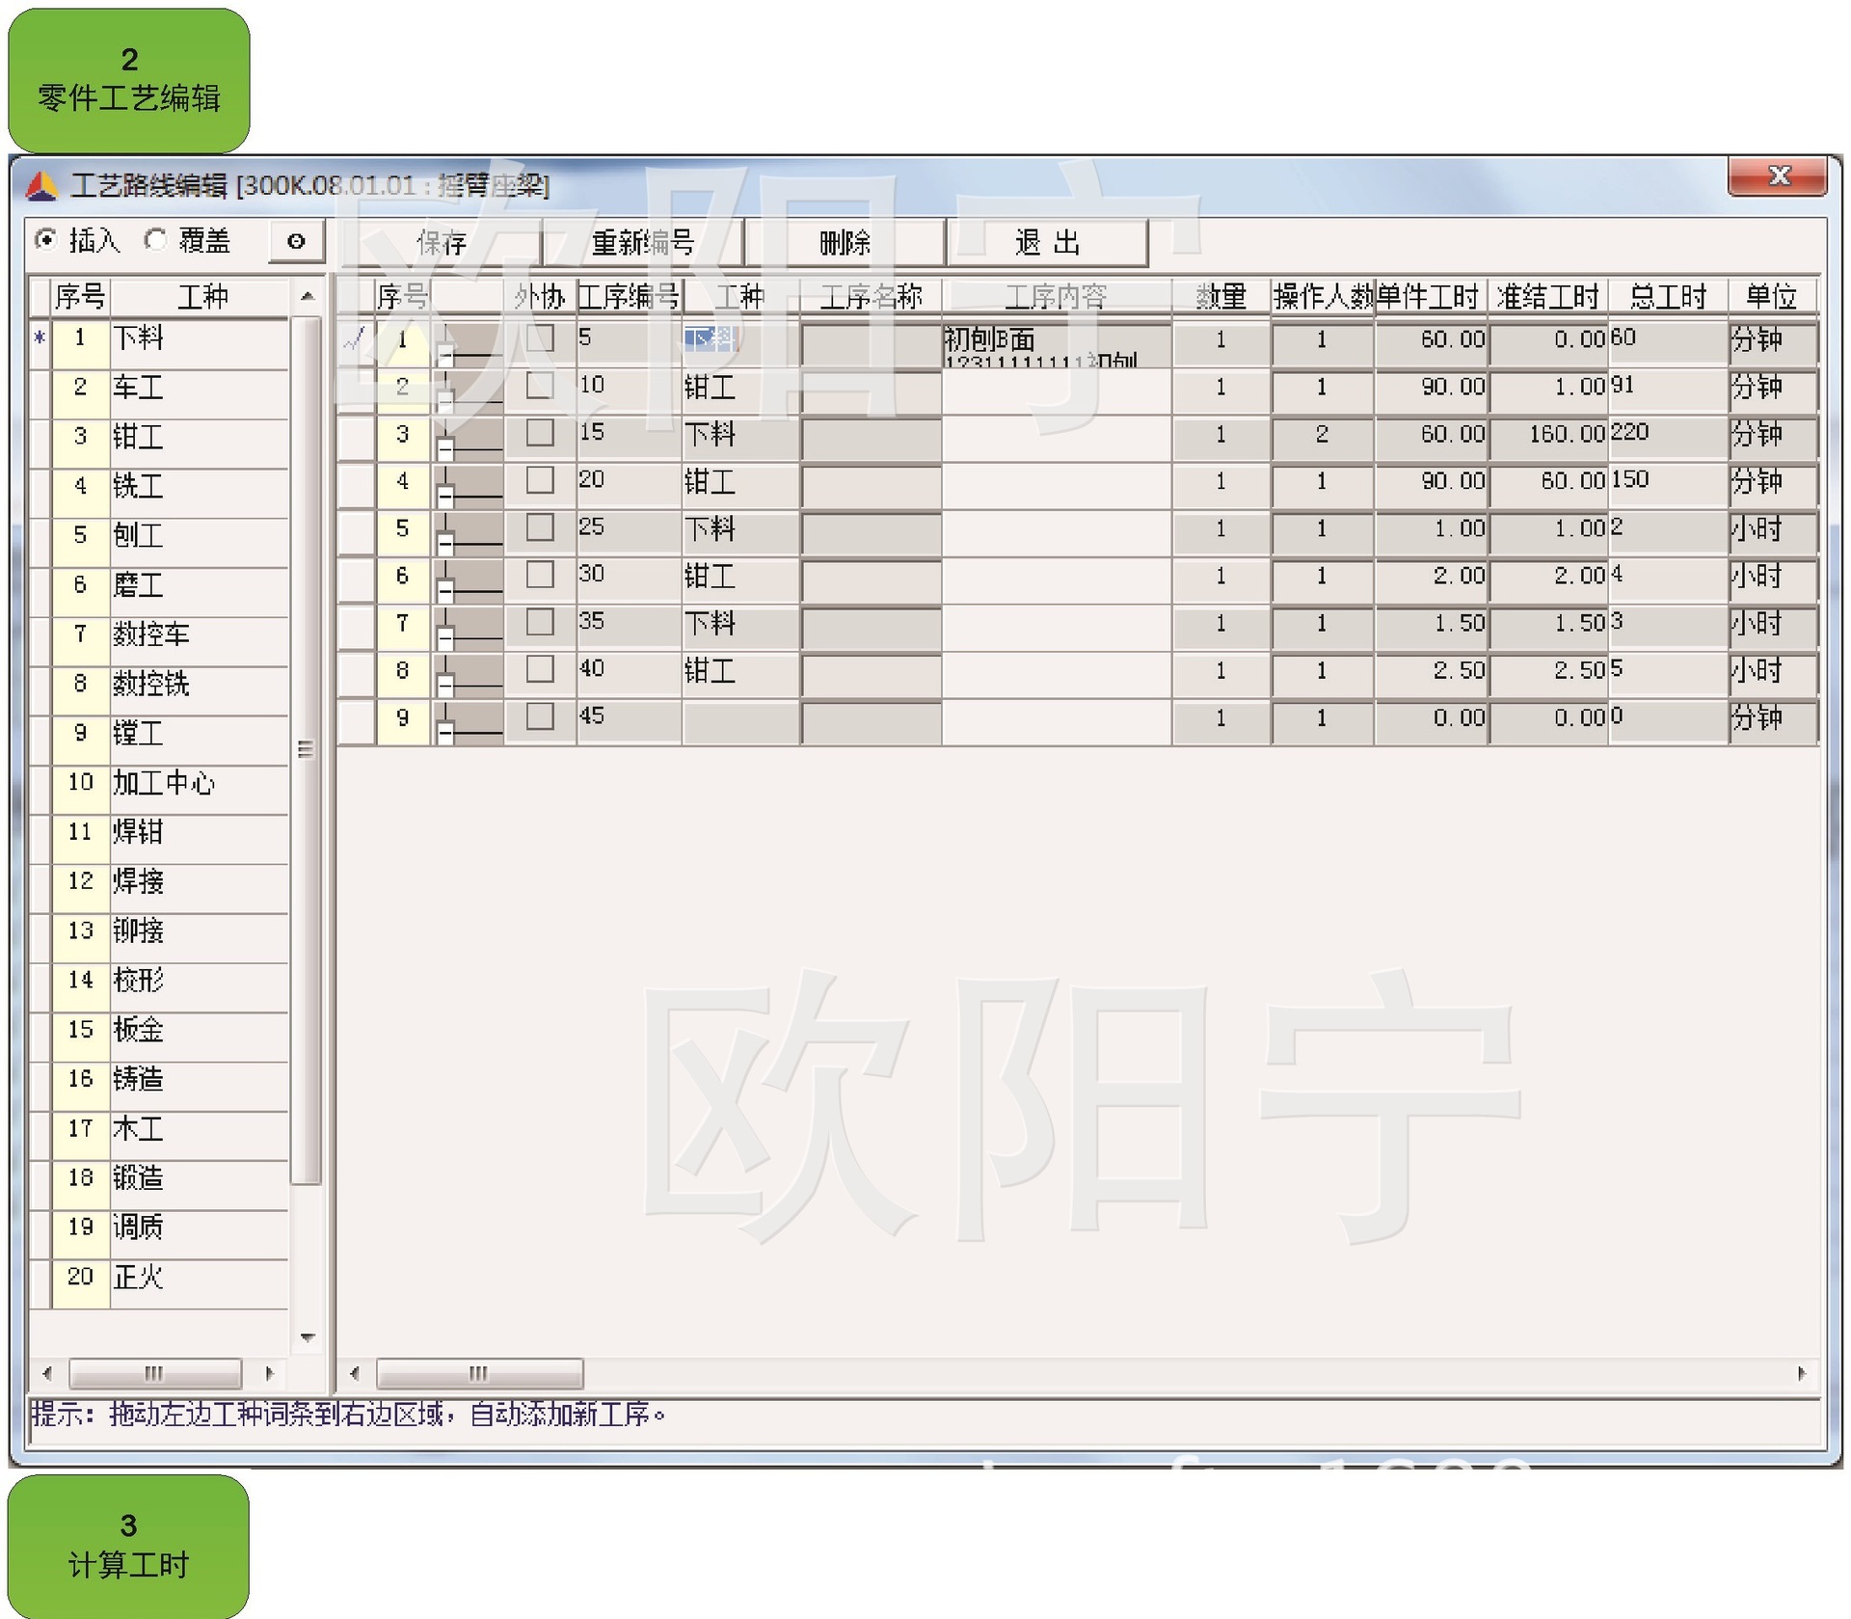
Task: Click the process table horizontal scrollbar's right arrow
Action: click(x=1801, y=1372)
